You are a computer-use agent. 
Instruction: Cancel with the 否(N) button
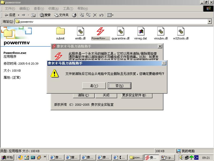[119, 86]
